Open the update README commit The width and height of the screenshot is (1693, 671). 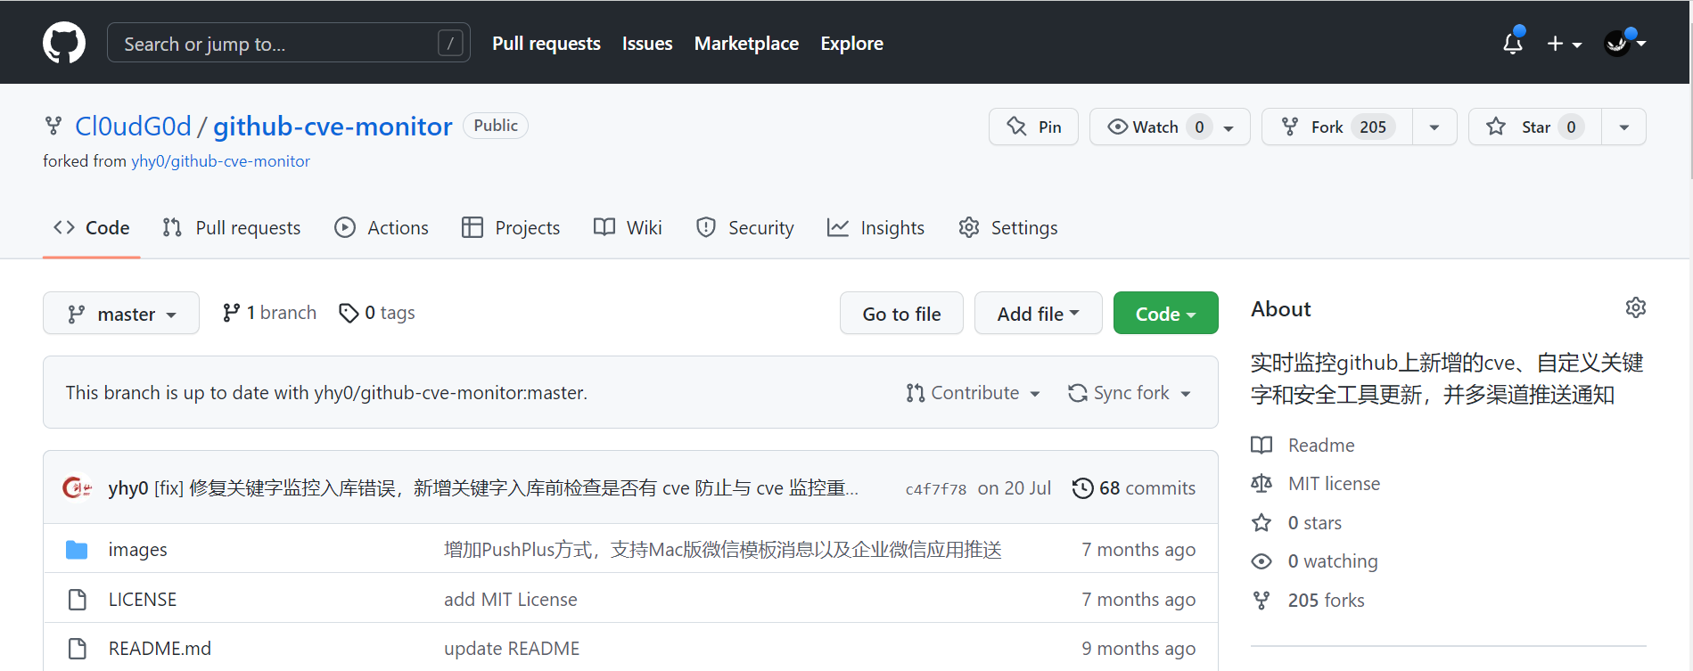(512, 649)
